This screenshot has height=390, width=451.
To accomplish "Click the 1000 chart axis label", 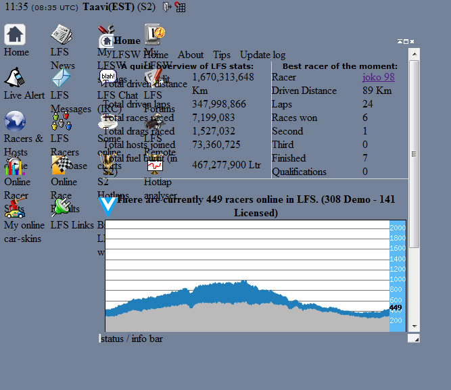I will (x=398, y=279).
